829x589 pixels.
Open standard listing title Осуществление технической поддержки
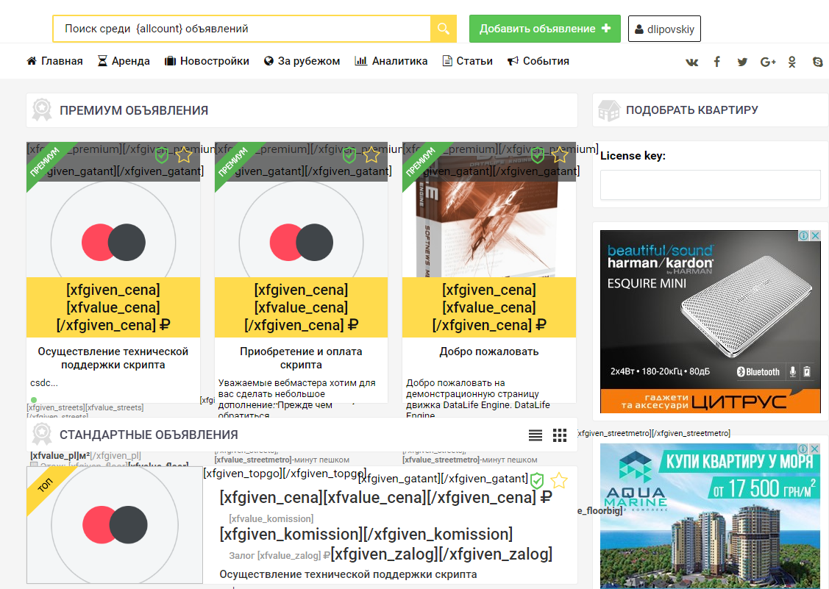coord(348,574)
